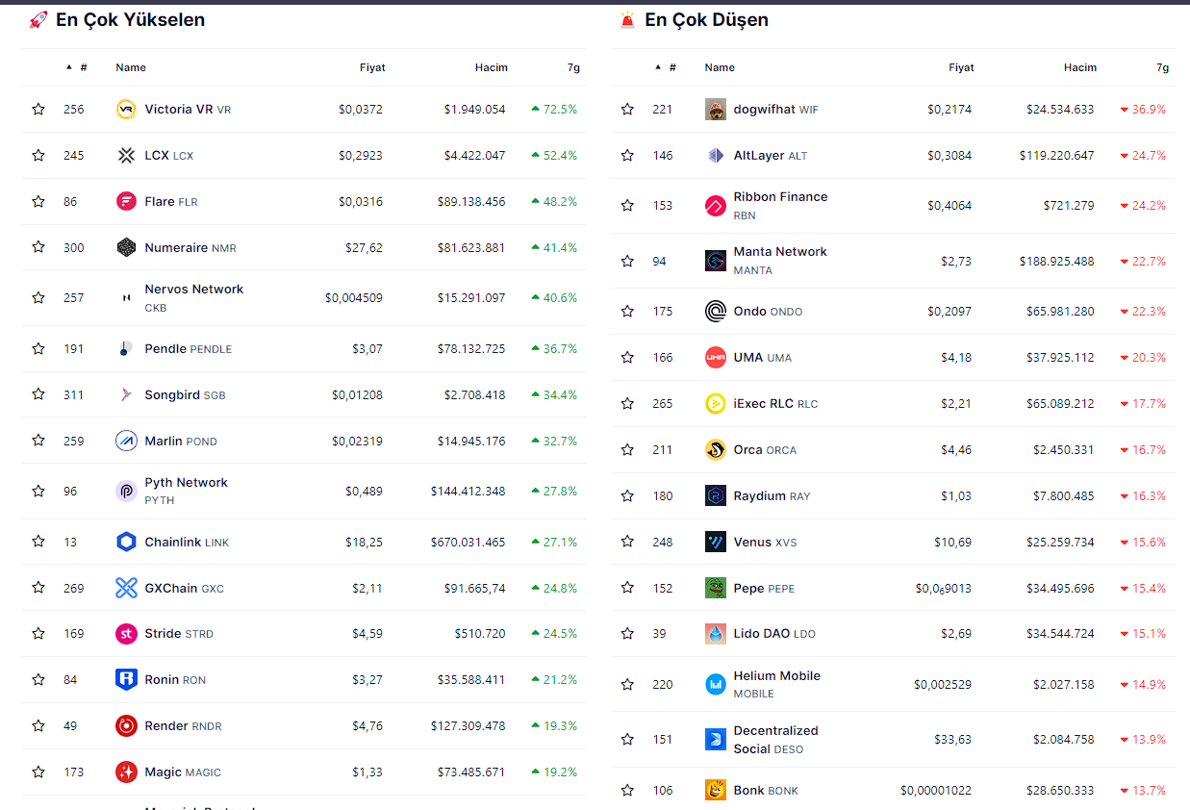This screenshot has height=810, width=1190.
Task: Click the Lido DAO droplet icon
Action: (715, 634)
